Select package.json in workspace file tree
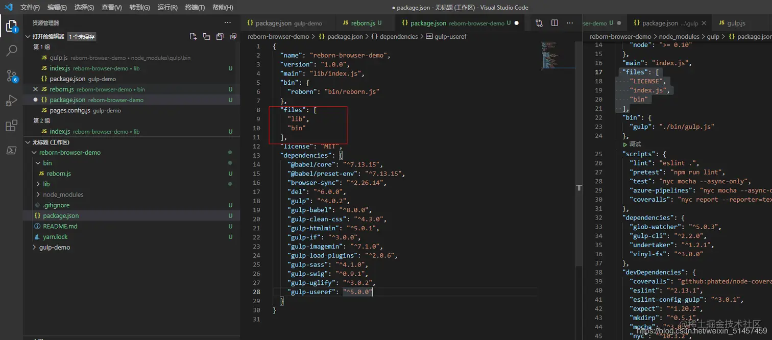This screenshot has width=772, height=340. pos(132,215)
